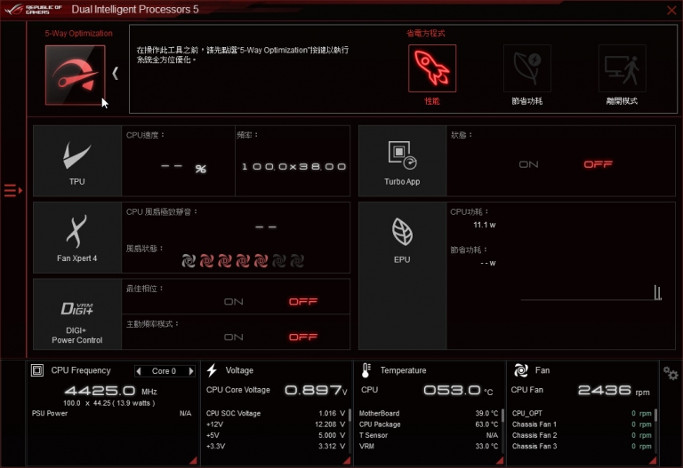The image size is (683, 468).
Task: Expand the CPU Frequency panel corner triangle
Action: pyautogui.click(x=193, y=460)
